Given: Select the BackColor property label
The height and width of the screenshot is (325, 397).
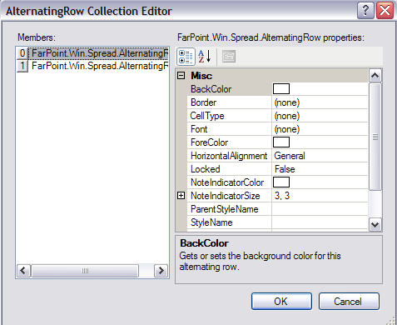Looking at the screenshot, I should 211,89.
